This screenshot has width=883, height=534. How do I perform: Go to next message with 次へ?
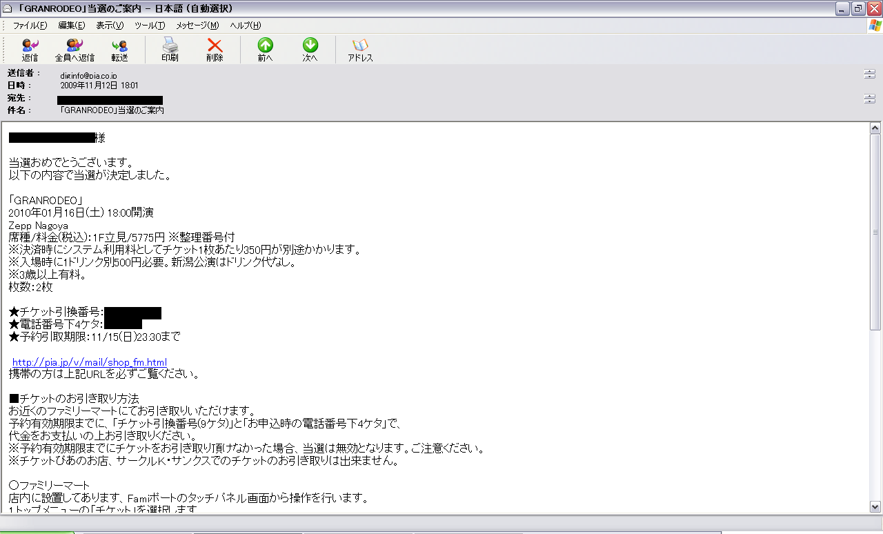click(x=310, y=50)
